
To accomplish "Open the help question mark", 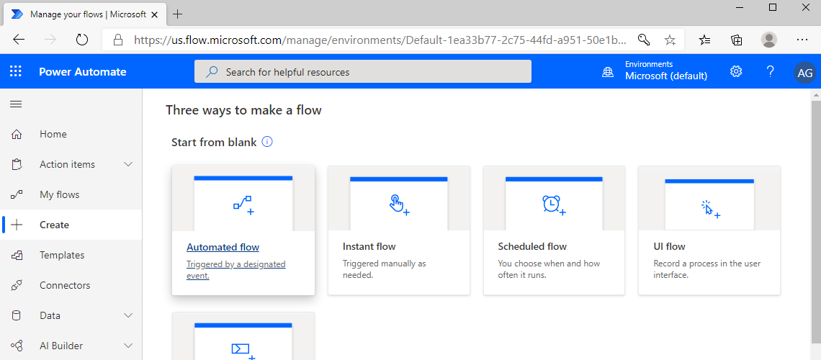I will pyautogui.click(x=770, y=71).
